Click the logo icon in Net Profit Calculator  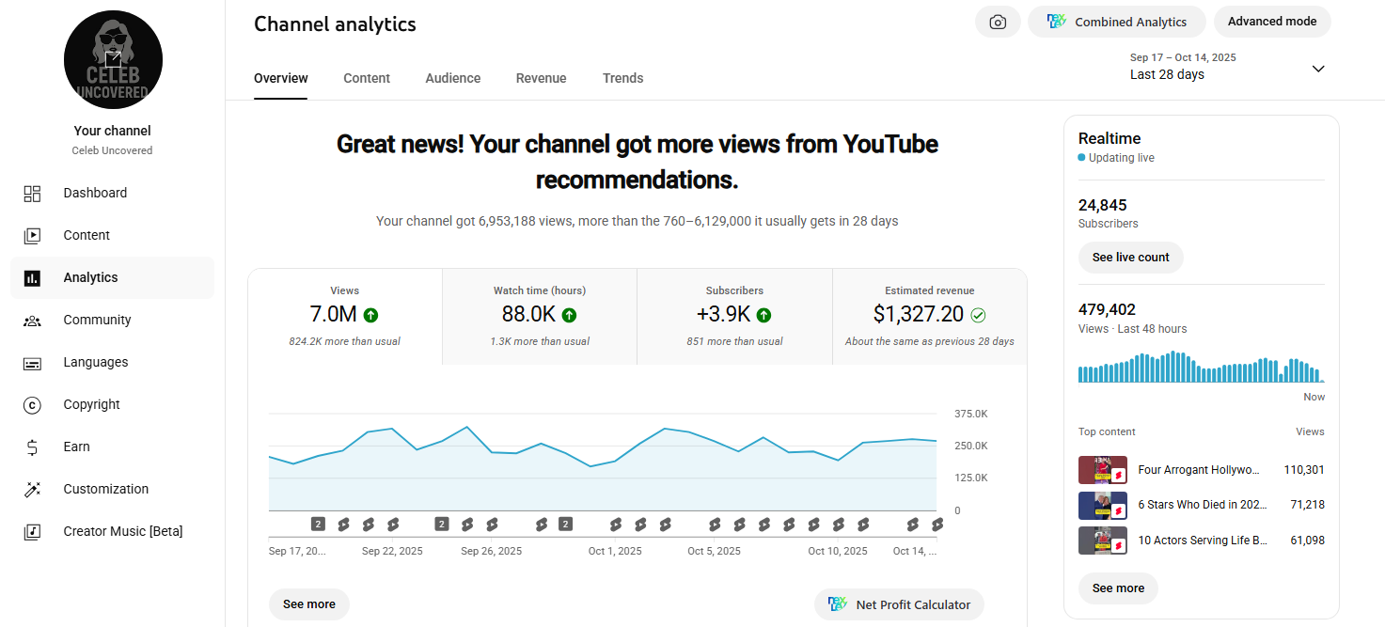tap(837, 604)
